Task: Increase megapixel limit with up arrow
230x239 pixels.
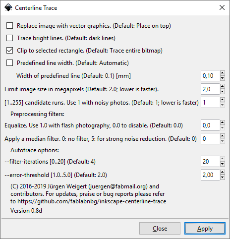Action: [x=223, y=86]
